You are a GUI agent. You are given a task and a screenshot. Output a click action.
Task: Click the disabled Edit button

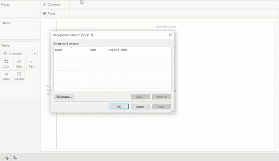[x=140, y=97]
